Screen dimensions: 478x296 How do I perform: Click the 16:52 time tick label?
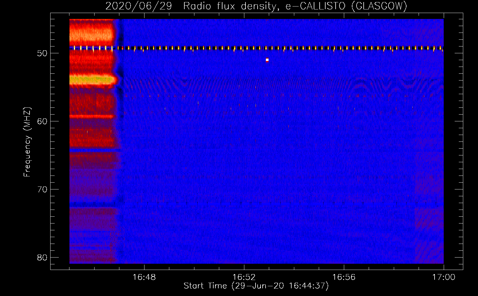coord(244,277)
